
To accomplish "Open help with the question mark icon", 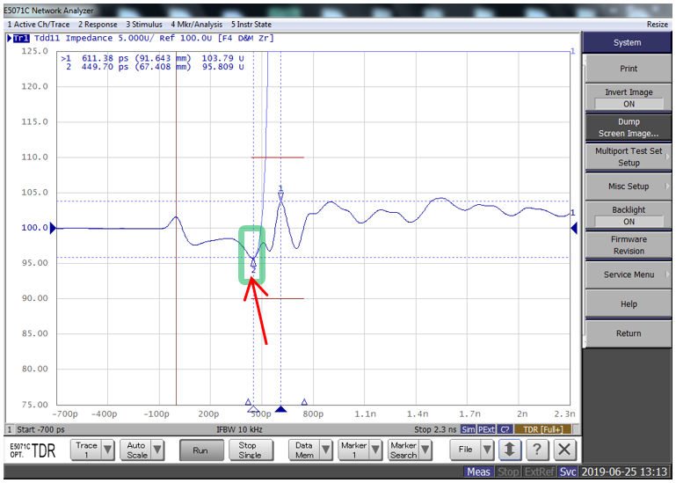I will [536, 450].
